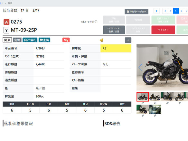The image size is (188, 141).
Task: Click the F足 score header
Action: [49, 104]
